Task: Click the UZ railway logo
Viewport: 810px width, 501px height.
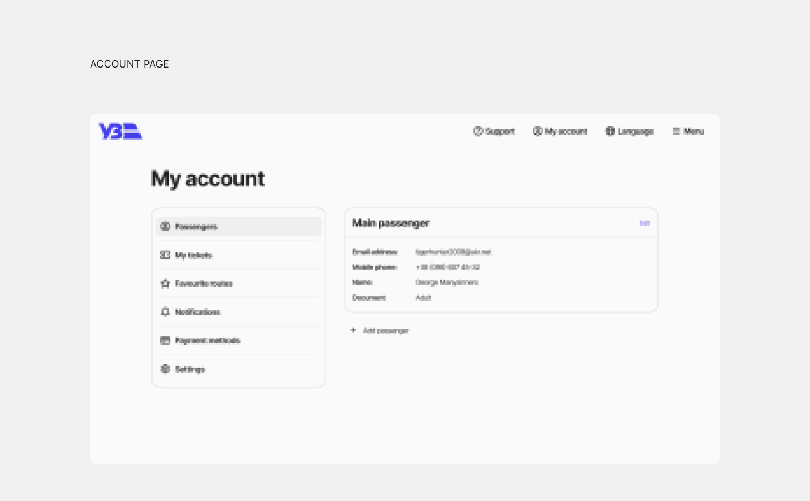Action: (x=120, y=131)
